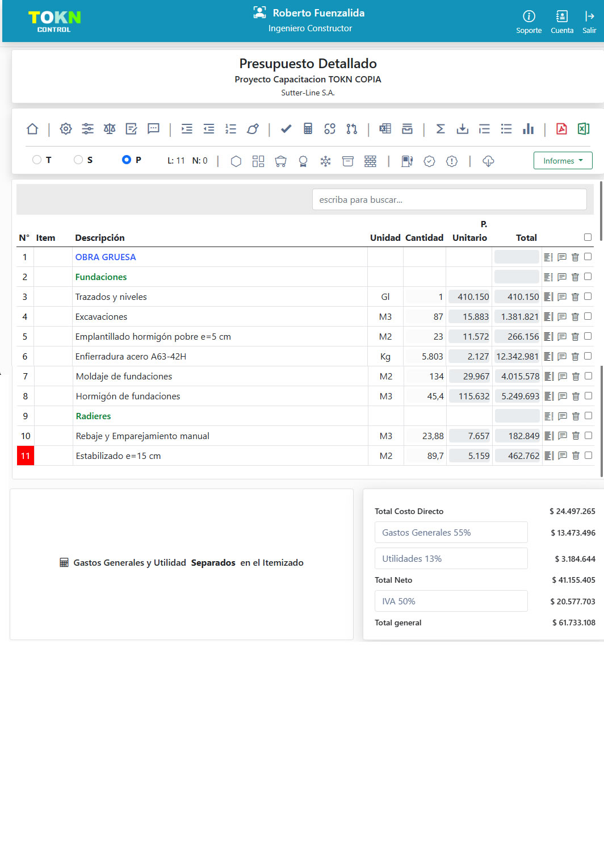Screen dimensions: 604x852
Task: Click the OBRA GRUESA link
Action: 106,257
